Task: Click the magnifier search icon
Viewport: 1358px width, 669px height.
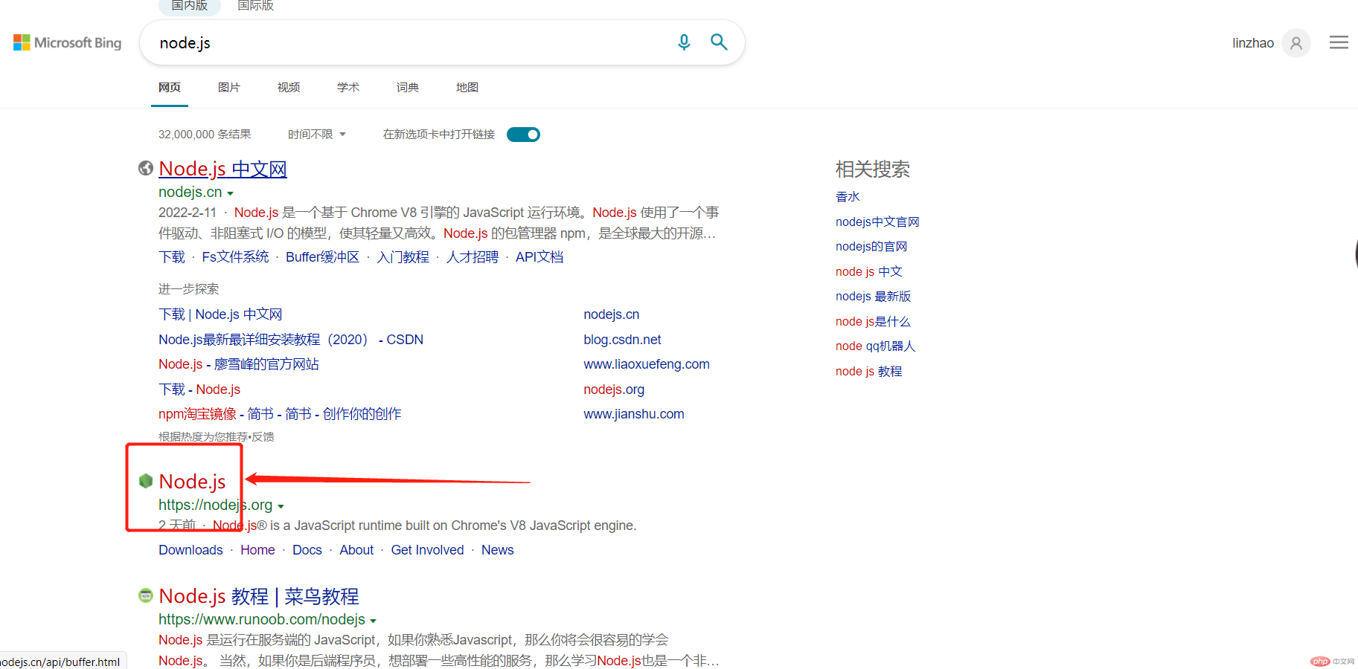Action: [719, 42]
